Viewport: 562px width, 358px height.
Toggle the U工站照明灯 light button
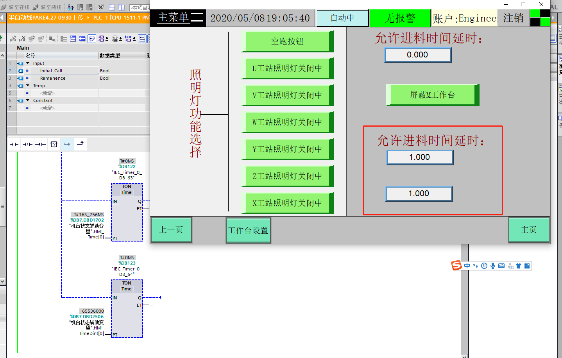pos(287,68)
